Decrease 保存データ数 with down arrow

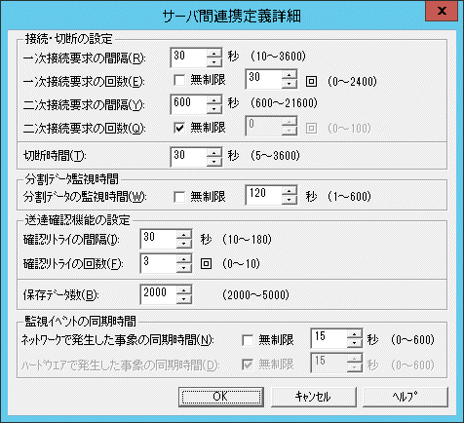184,299
